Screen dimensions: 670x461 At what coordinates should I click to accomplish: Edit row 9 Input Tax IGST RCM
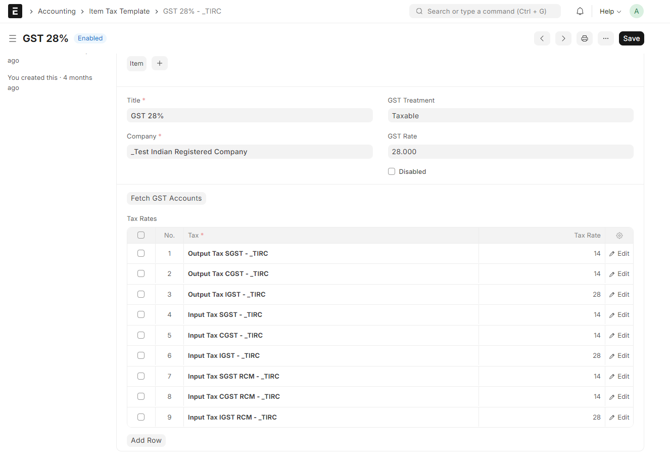pyautogui.click(x=619, y=418)
